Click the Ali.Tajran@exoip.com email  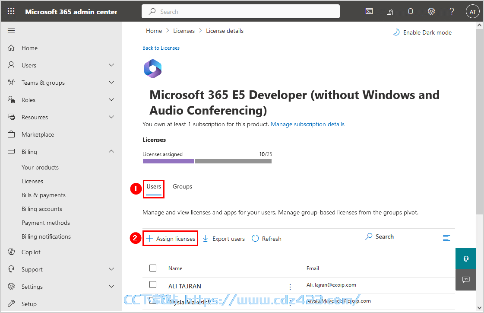point(331,285)
